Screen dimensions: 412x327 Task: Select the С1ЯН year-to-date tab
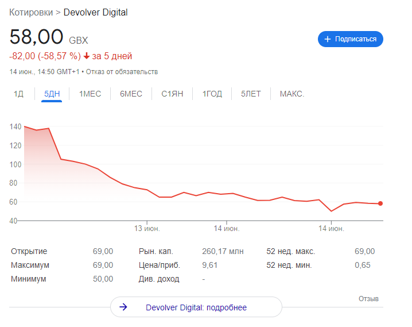point(172,94)
